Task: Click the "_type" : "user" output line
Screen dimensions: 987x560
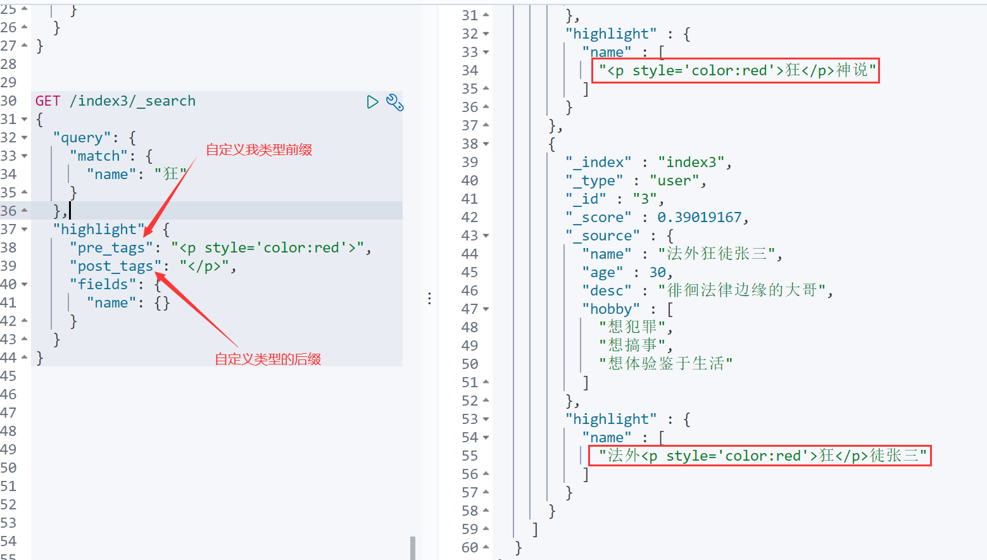Action: (x=636, y=180)
